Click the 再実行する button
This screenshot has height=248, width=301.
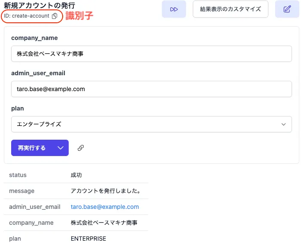[32, 148]
